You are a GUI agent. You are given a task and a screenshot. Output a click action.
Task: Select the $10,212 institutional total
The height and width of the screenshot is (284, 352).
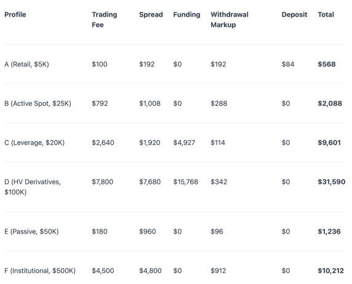pos(330,270)
